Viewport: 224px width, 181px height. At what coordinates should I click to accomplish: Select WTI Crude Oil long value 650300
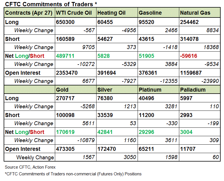66,22
